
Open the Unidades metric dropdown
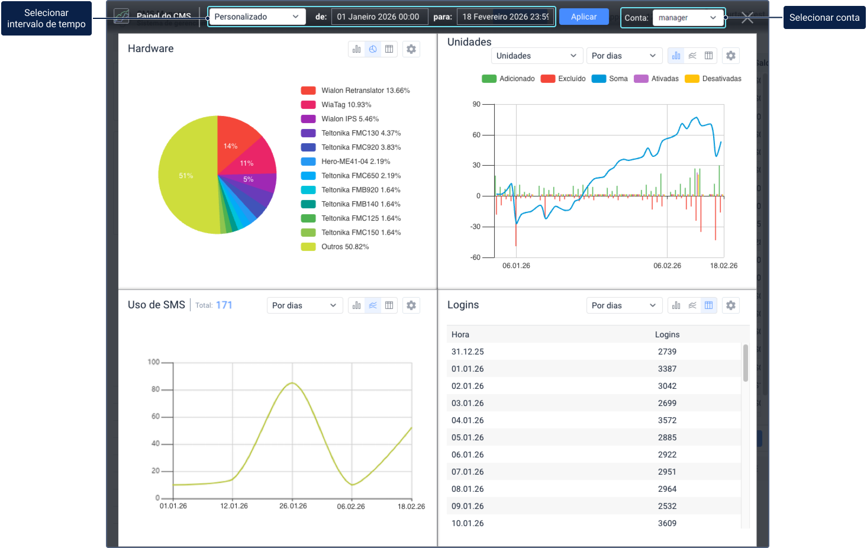pos(536,56)
